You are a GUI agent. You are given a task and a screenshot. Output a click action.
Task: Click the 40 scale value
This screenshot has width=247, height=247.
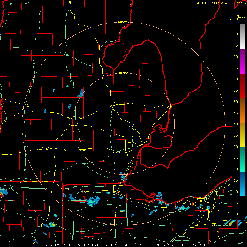click(x=236, y=124)
